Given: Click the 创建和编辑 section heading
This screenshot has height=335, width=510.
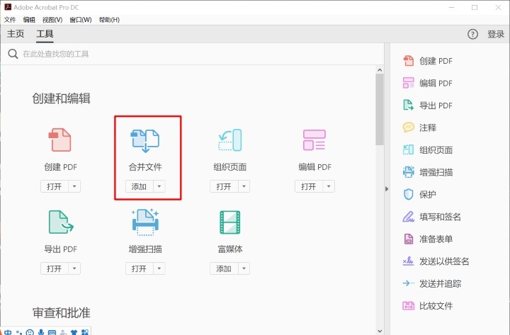Looking at the screenshot, I should click(61, 98).
